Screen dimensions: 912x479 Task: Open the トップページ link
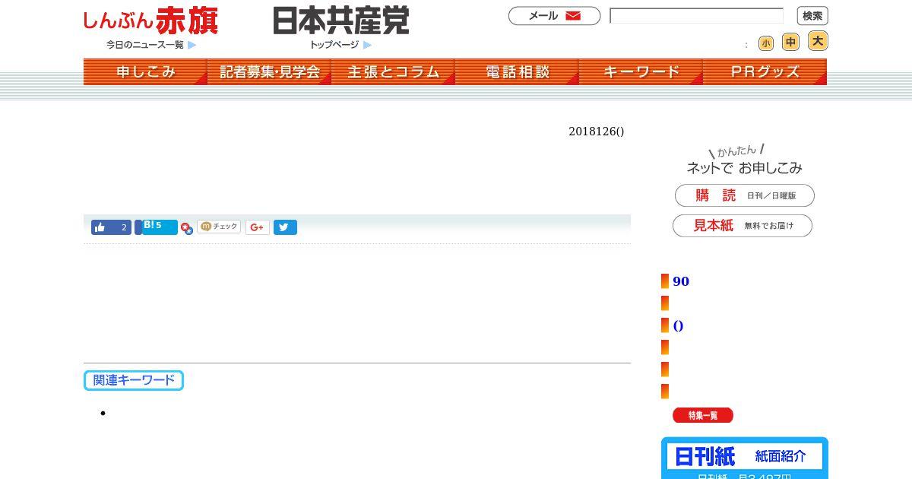tap(340, 45)
